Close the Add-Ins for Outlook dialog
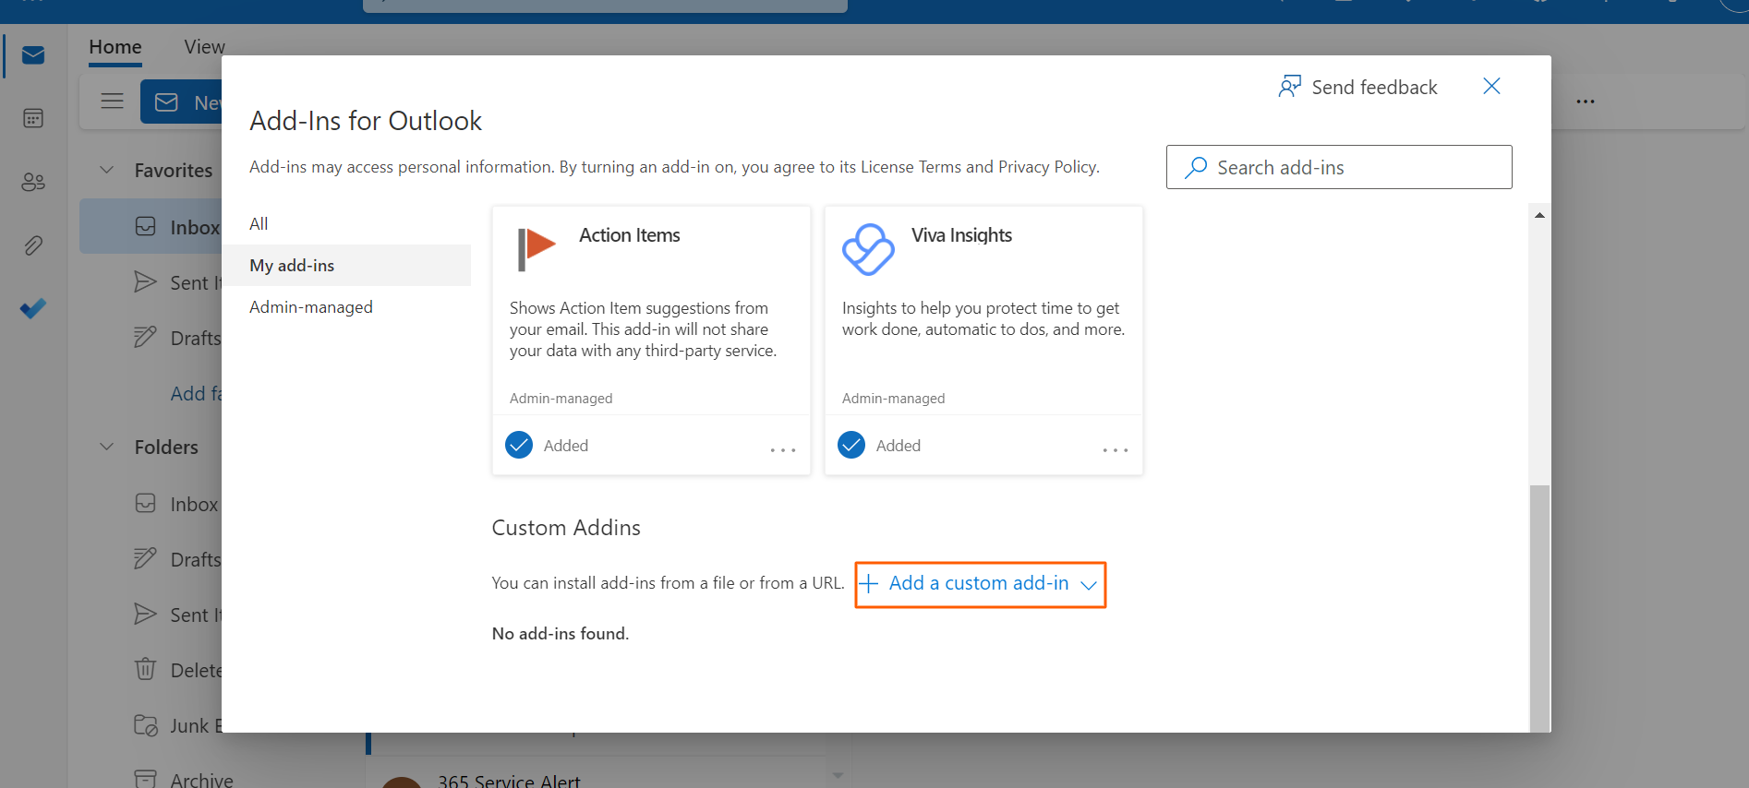The image size is (1749, 788). pyautogui.click(x=1491, y=86)
